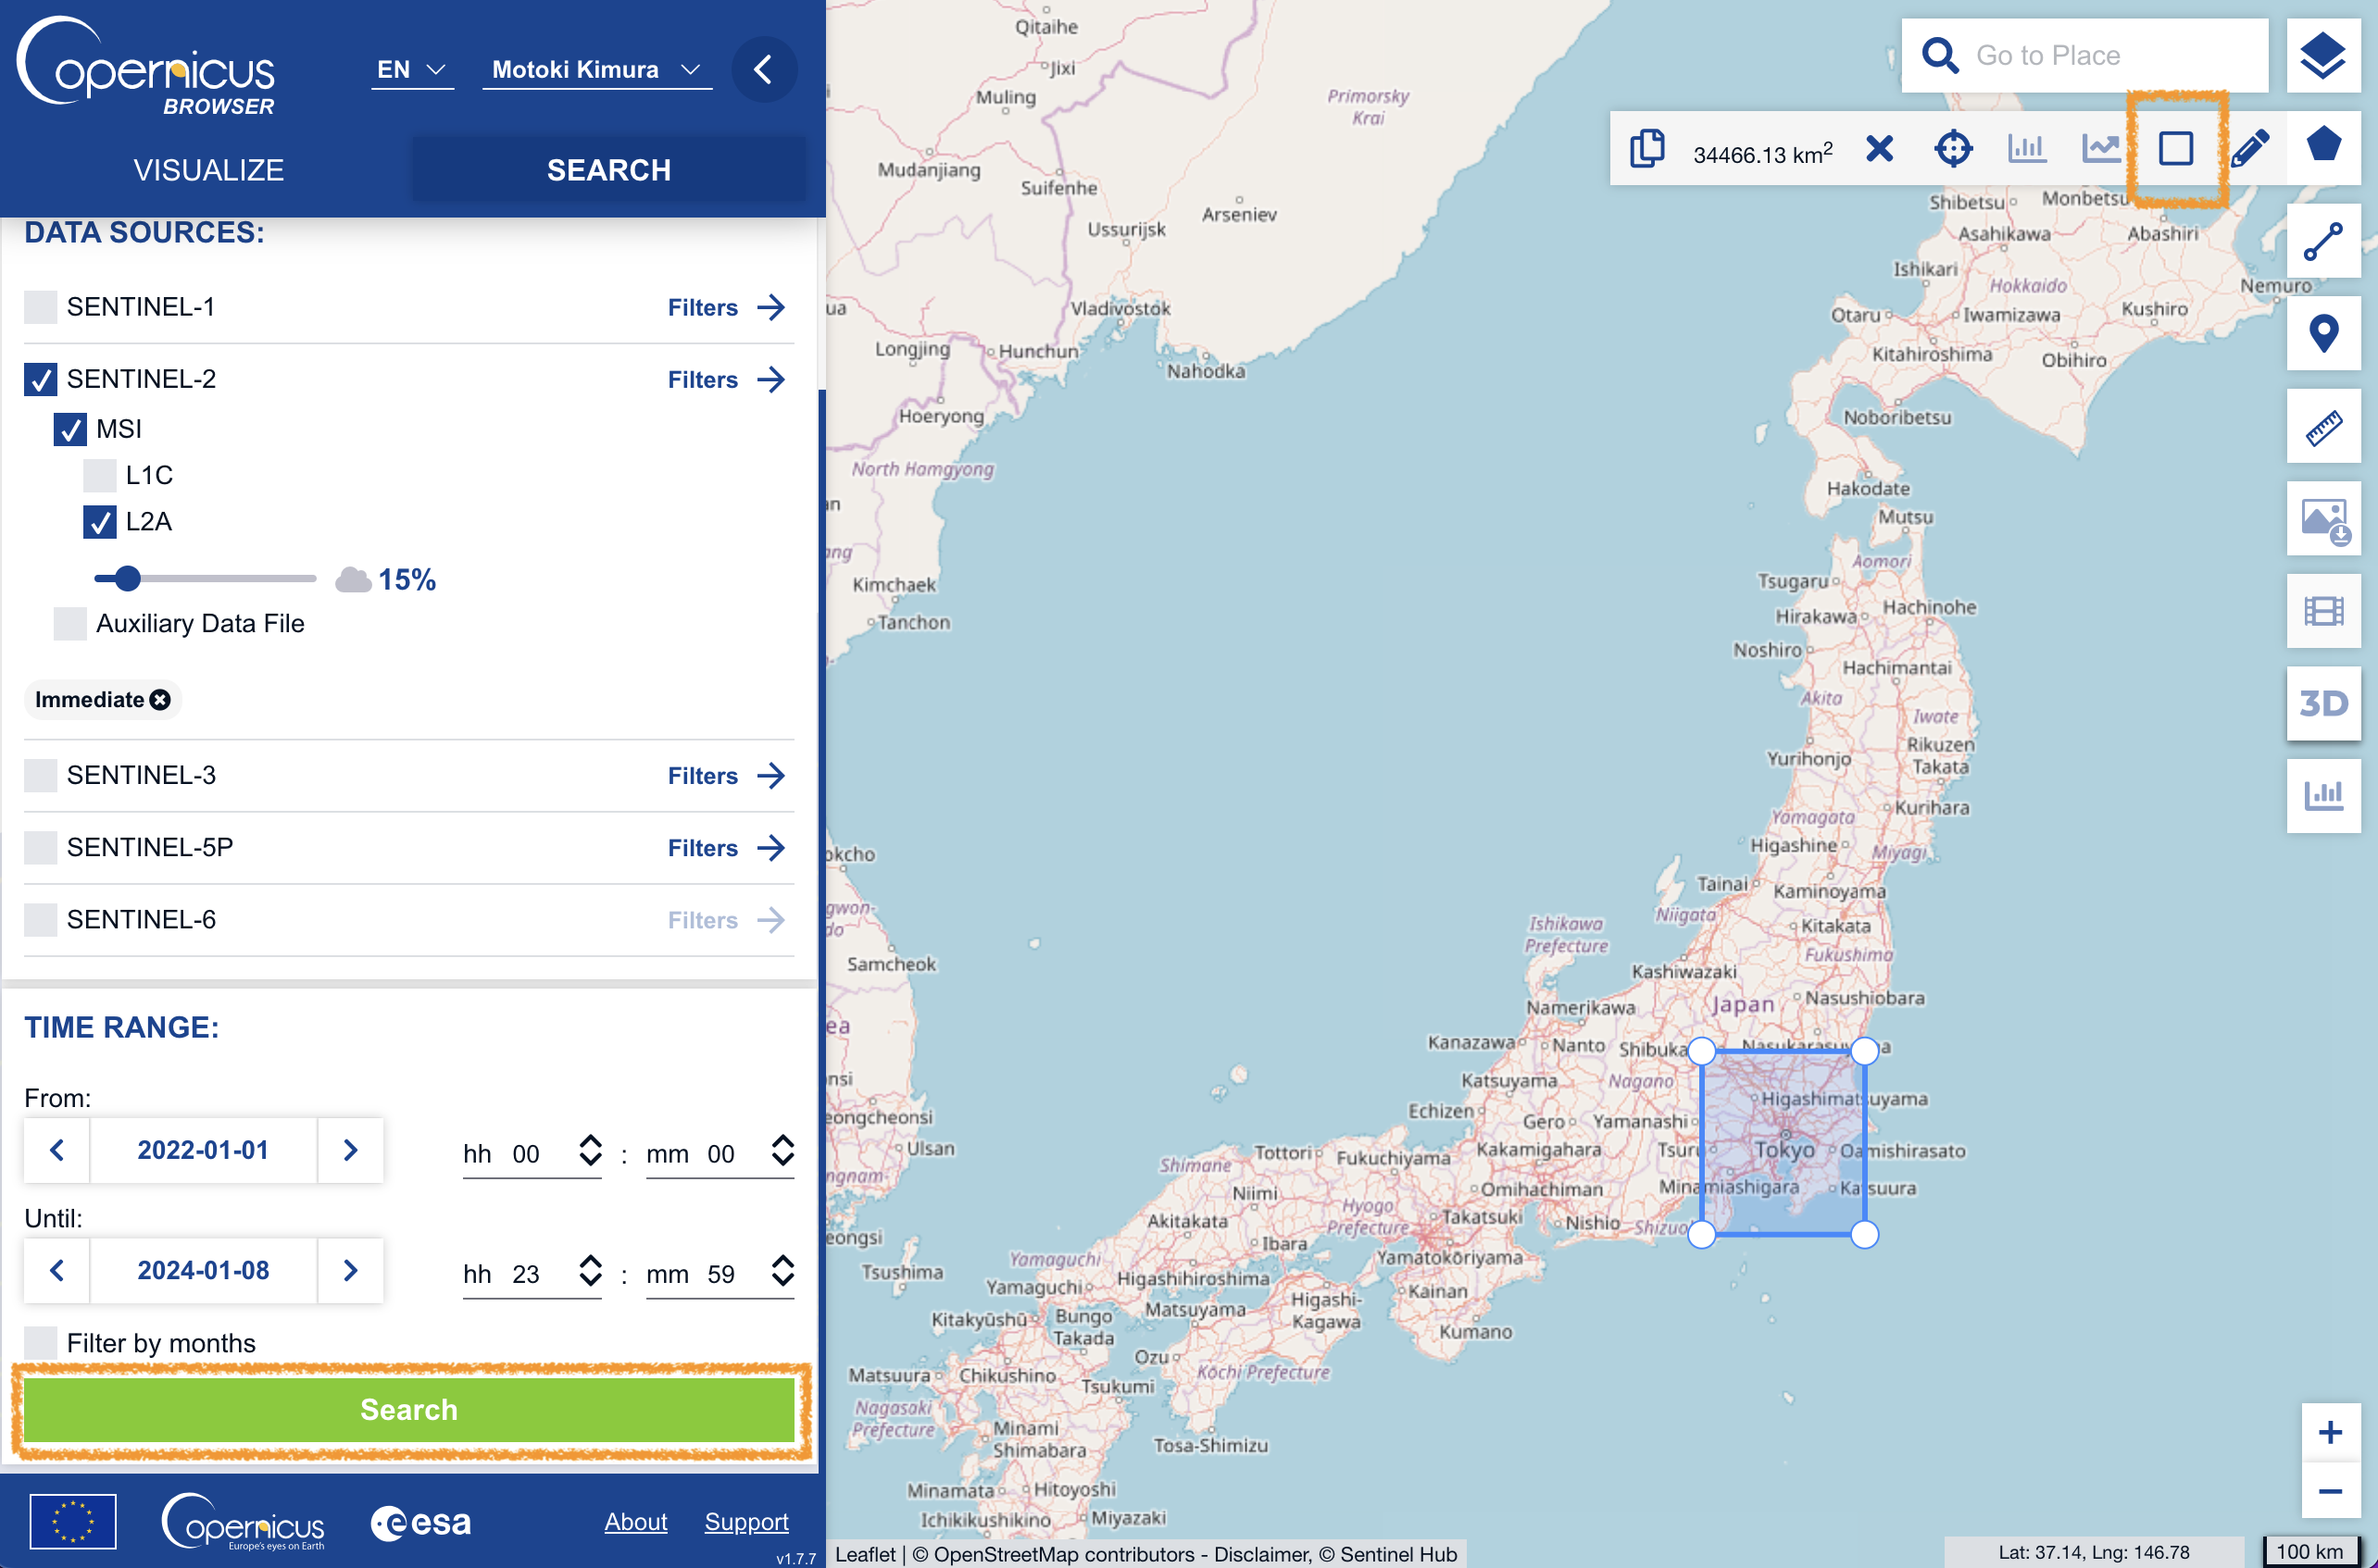Open the 3D visualization mode
Image resolution: width=2378 pixels, height=1568 pixels.
click(x=2322, y=703)
